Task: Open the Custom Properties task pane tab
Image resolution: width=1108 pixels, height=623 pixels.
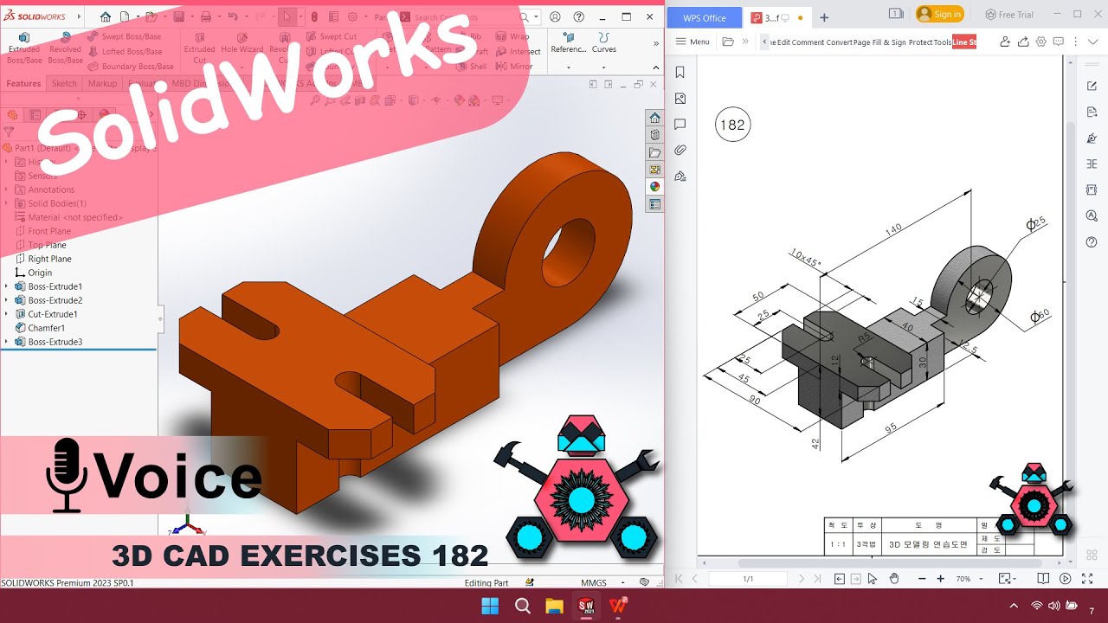Action: coord(655,204)
